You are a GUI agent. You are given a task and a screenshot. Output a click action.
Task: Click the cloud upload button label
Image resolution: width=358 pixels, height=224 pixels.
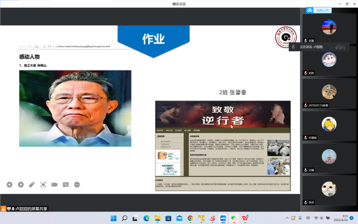(322, 10)
